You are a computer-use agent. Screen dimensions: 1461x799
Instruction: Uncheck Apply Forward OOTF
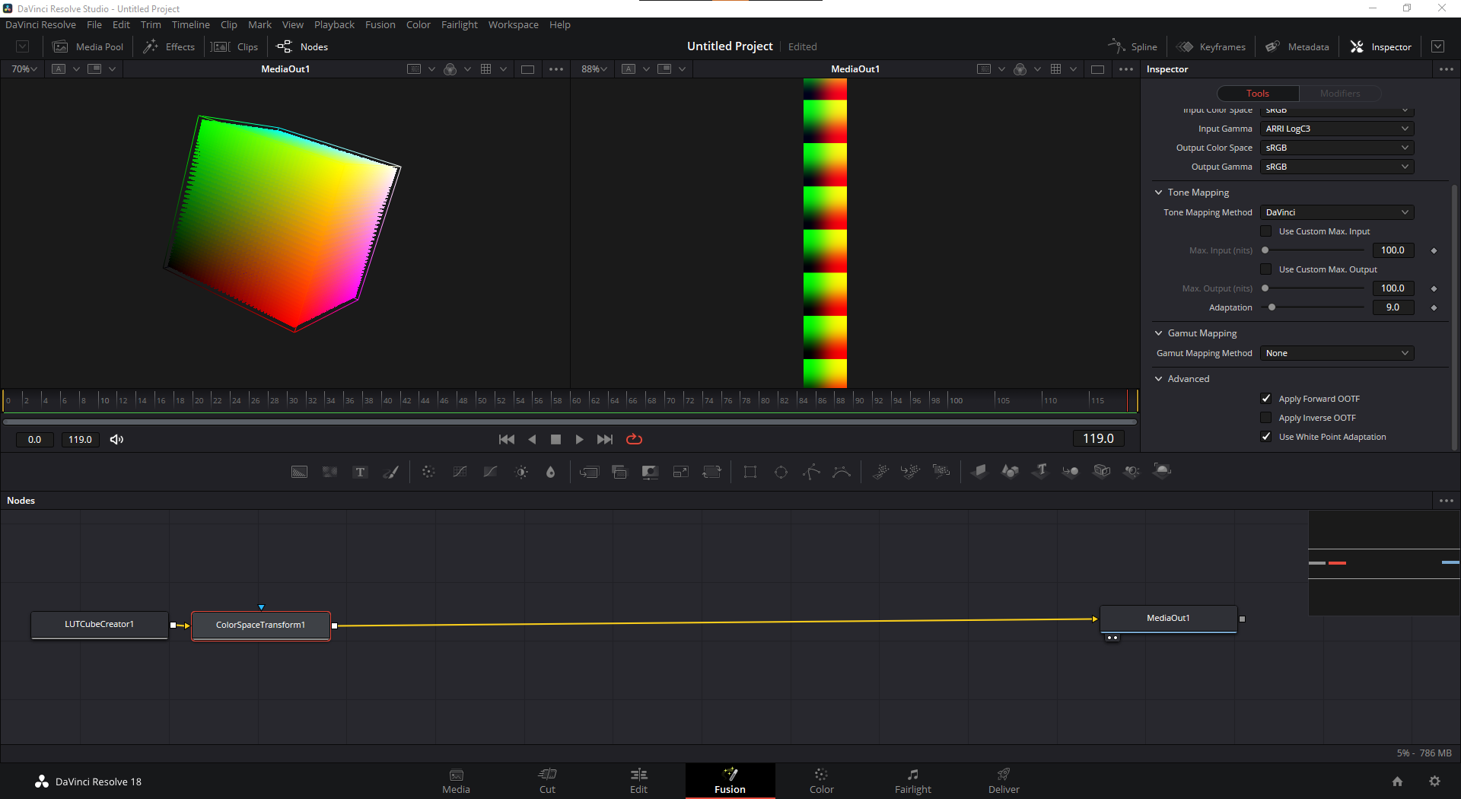[1266, 399]
